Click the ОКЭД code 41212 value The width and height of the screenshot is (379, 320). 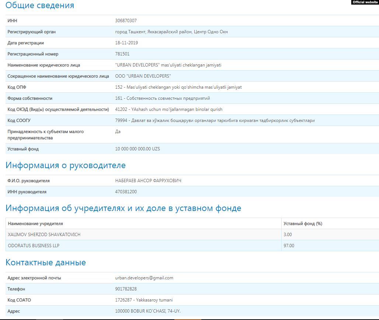point(168,109)
